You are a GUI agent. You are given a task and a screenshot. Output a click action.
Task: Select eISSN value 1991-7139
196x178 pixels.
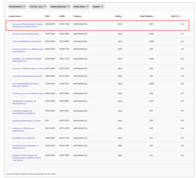[x=64, y=59]
